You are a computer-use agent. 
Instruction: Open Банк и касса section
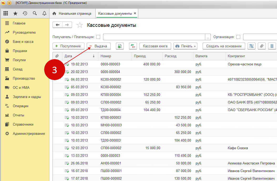tap(23, 42)
